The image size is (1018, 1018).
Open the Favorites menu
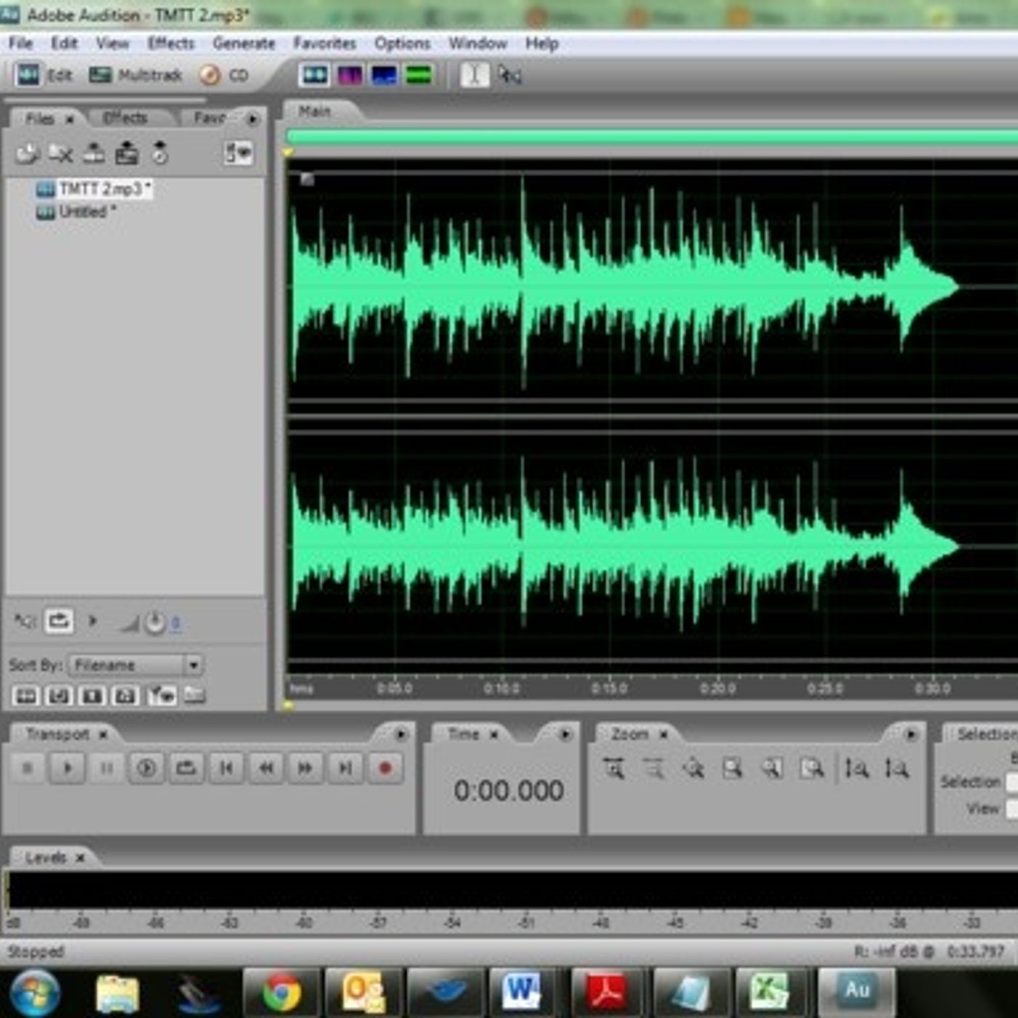(x=324, y=44)
